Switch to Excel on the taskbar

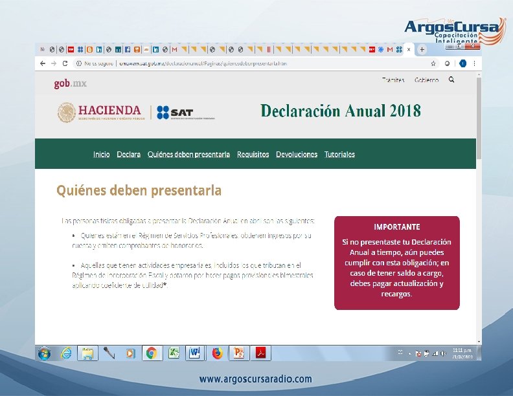coord(174,353)
